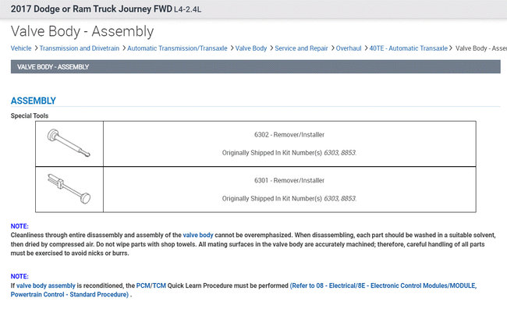
Task: Open the 6301 Remover/Installer tool image
Action: 69,189
